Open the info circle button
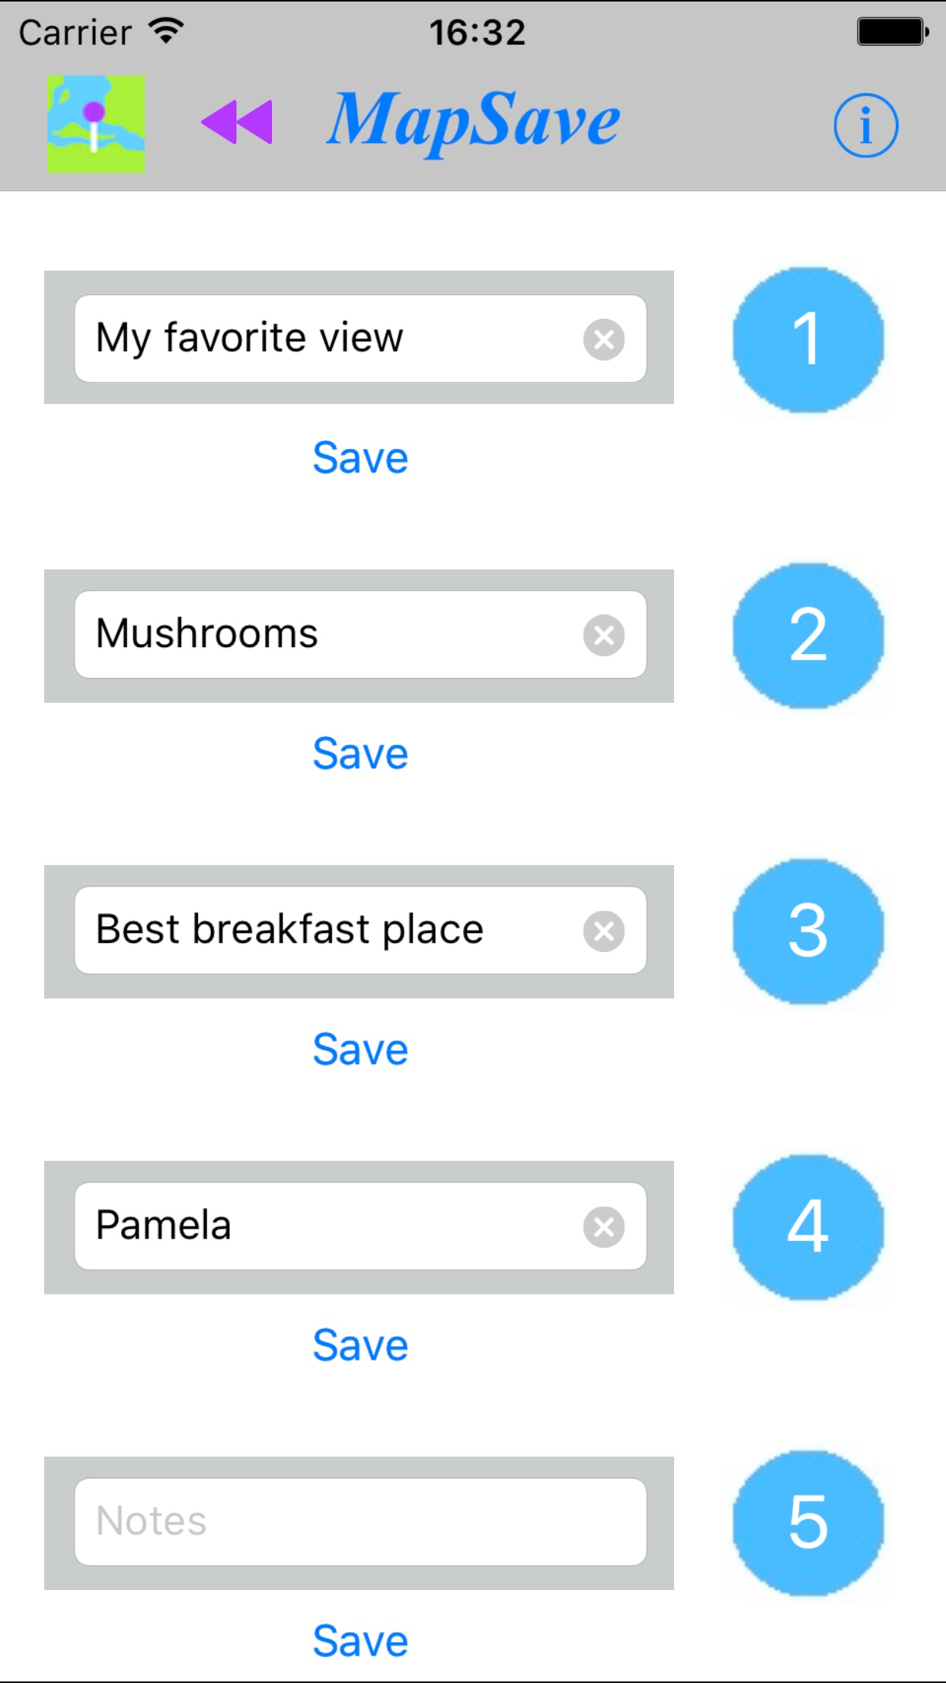Screen dimensions: 946x1683 (865, 126)
